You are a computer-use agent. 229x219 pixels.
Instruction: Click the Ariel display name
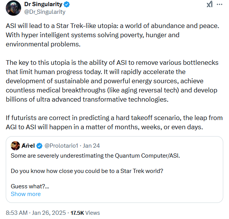coord(28,146)
